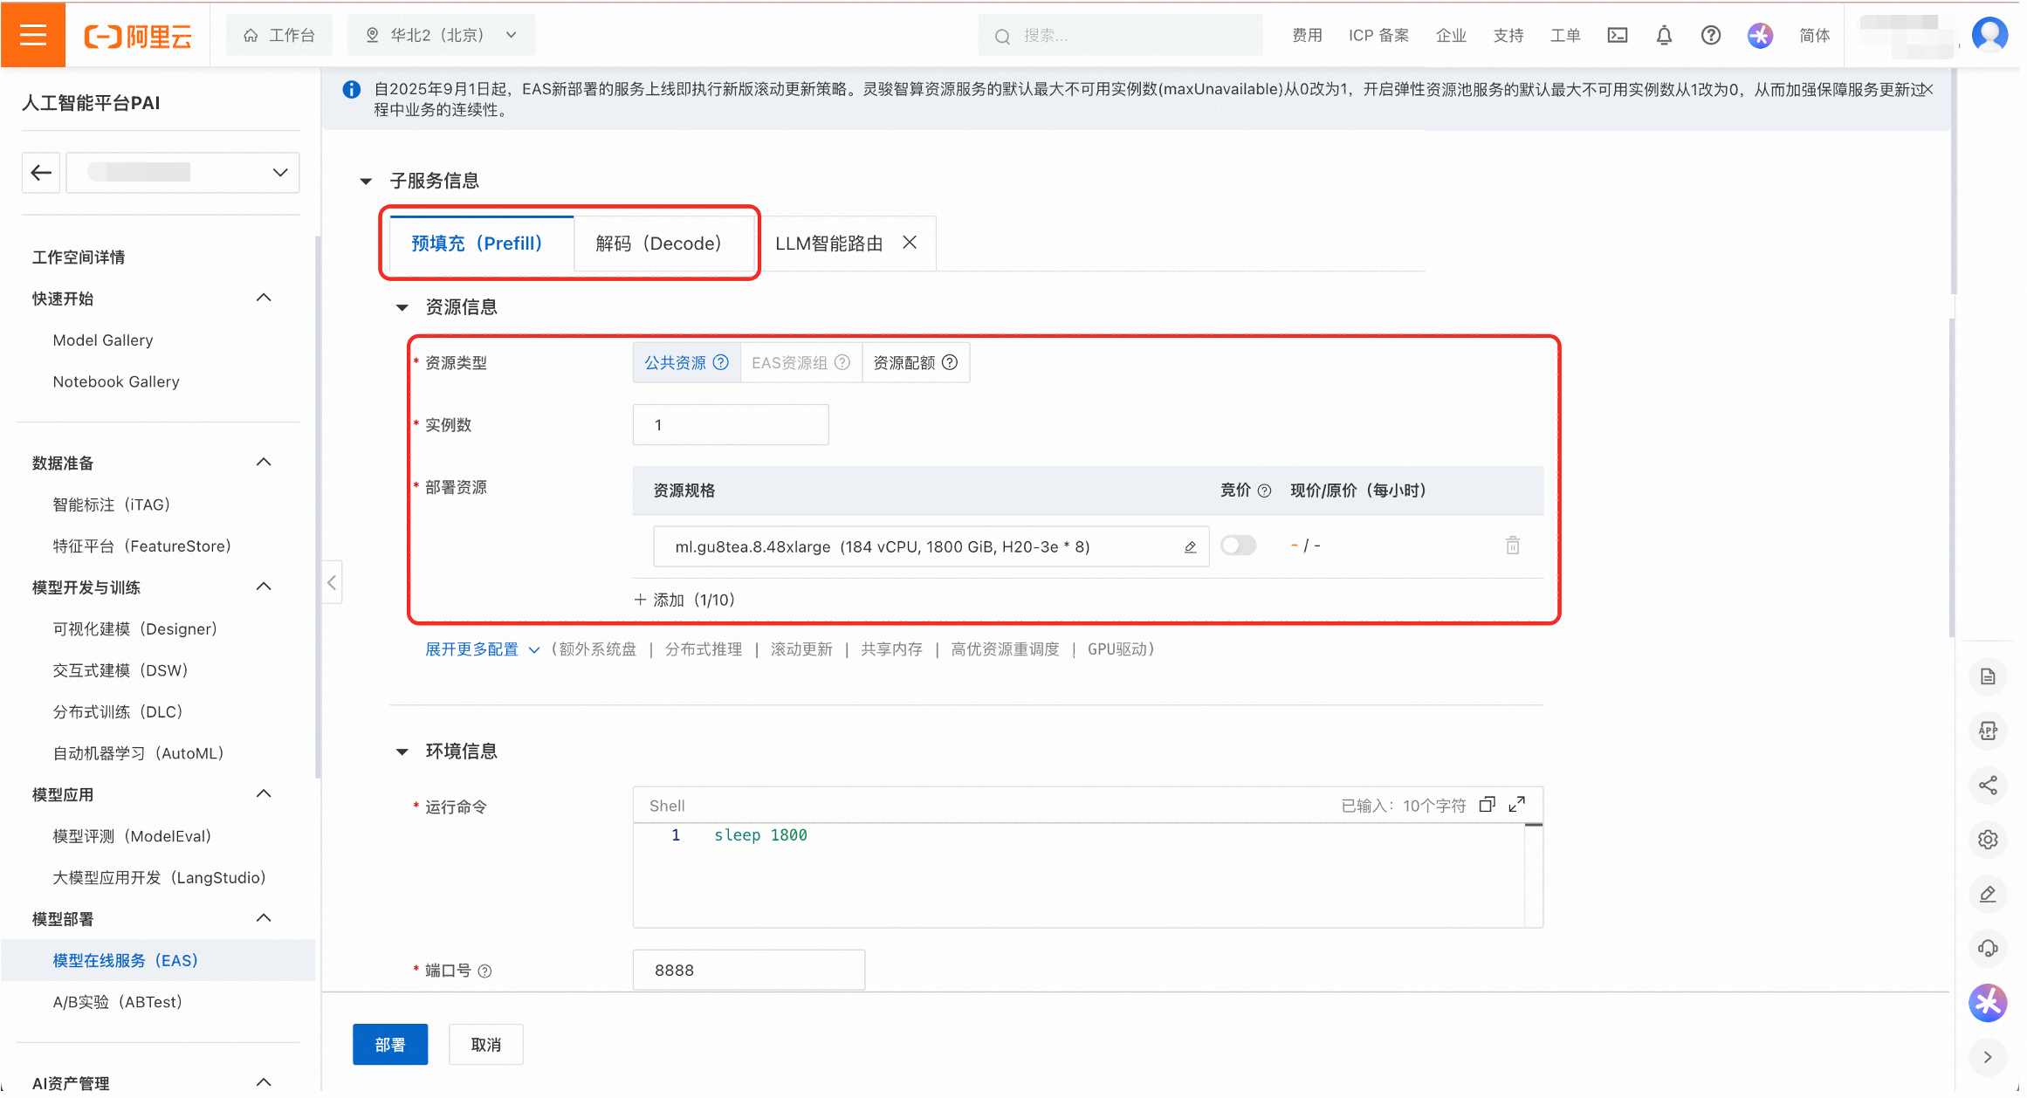The image size is (2027, 1098).
Task: Click the 实例数 input field
Action: (x=730, y=425)
